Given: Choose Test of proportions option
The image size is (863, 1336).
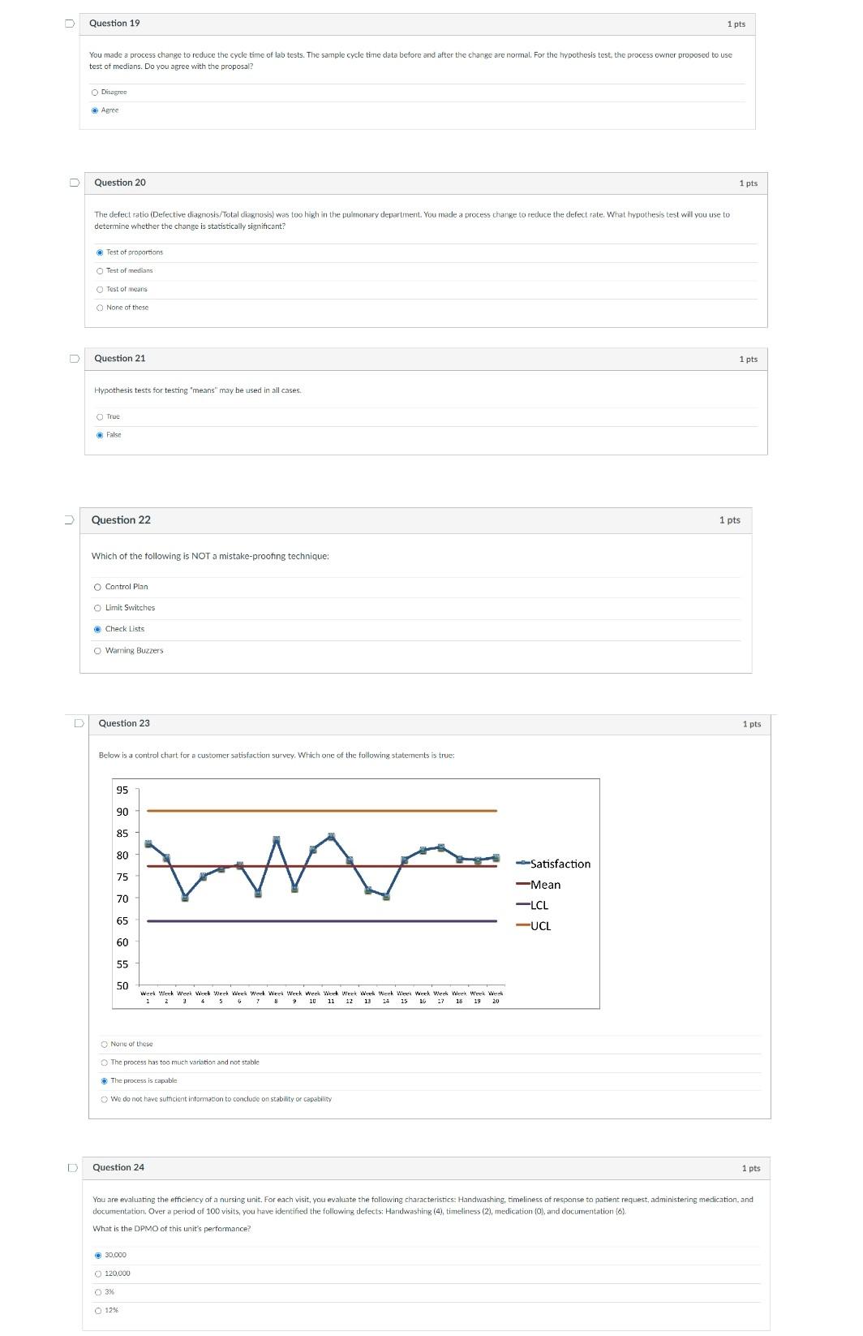Looking at the screenshot, I should (x=100, y=252).
